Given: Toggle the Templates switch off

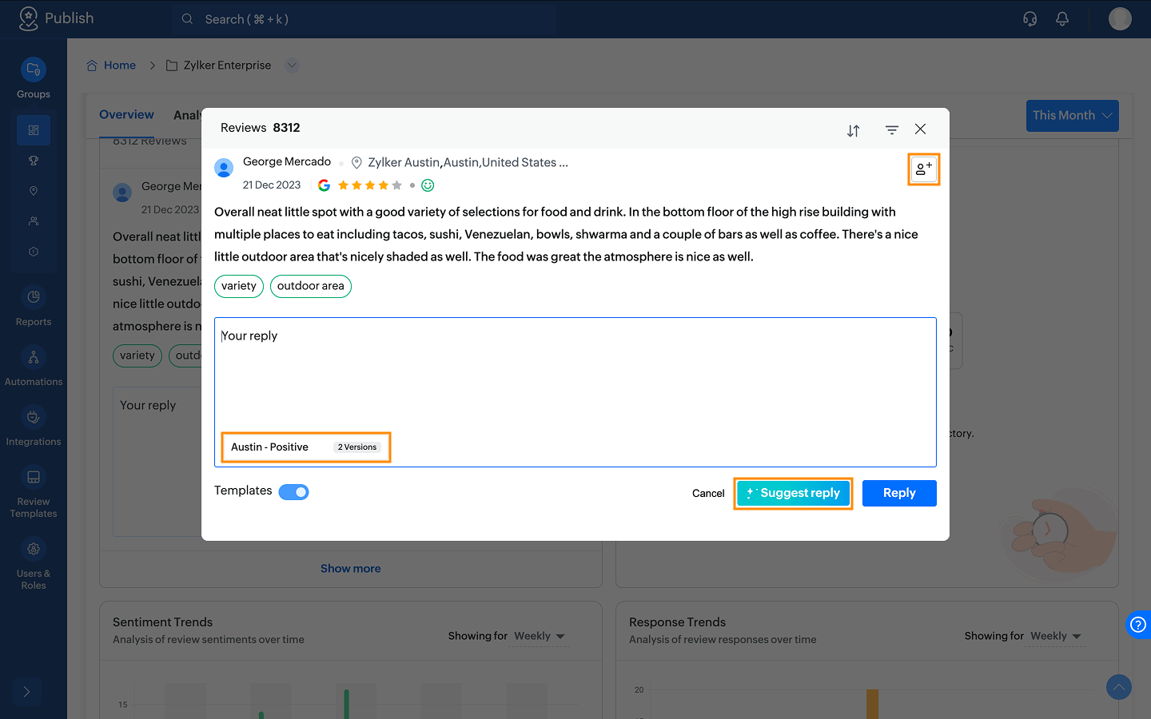Looking at the screenshot, I should coord(293,492).
